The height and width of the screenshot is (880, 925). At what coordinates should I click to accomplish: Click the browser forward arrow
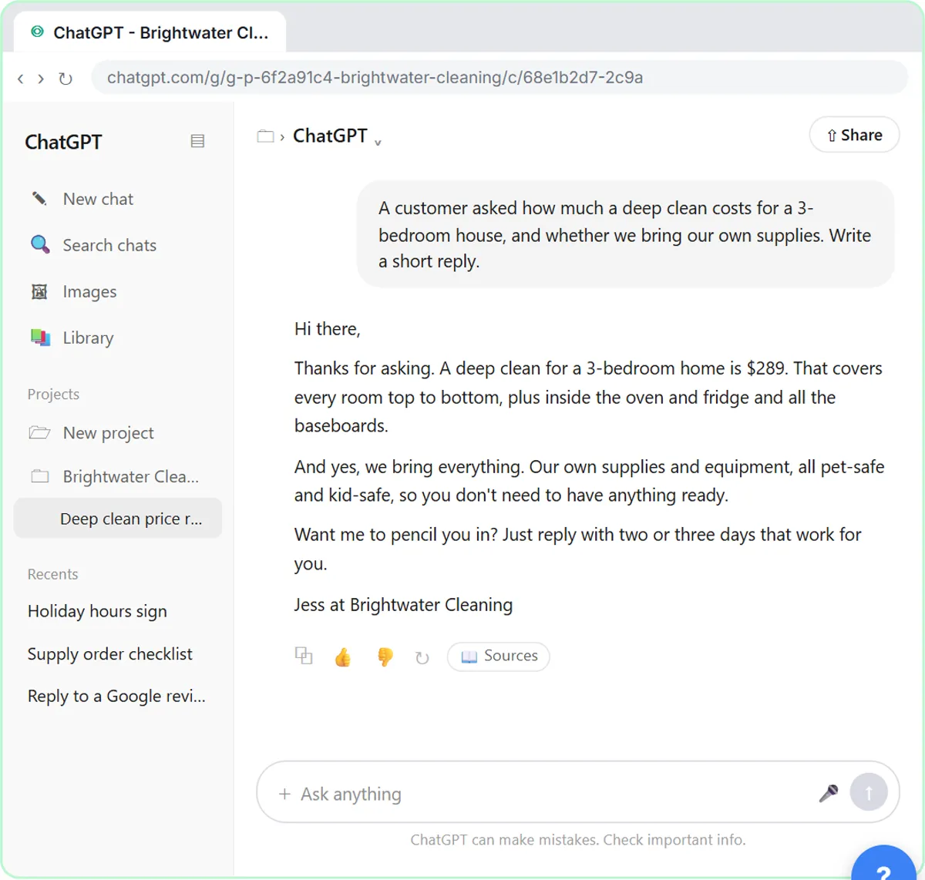[41, 79]
